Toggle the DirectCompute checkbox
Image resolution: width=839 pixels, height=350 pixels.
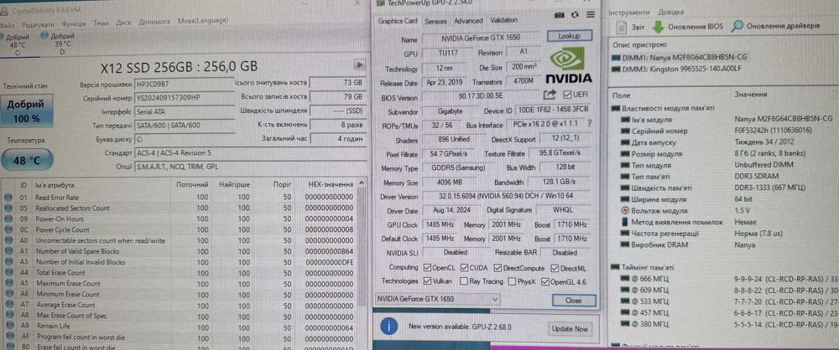pos(498,268)
